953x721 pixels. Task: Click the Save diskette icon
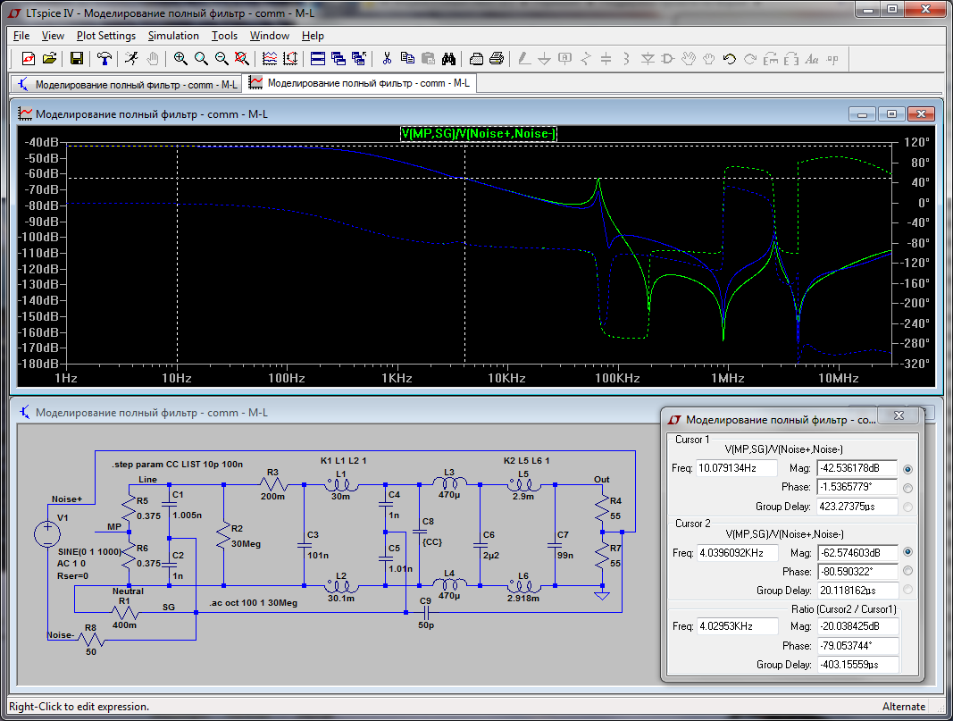[x=77, y=59]
